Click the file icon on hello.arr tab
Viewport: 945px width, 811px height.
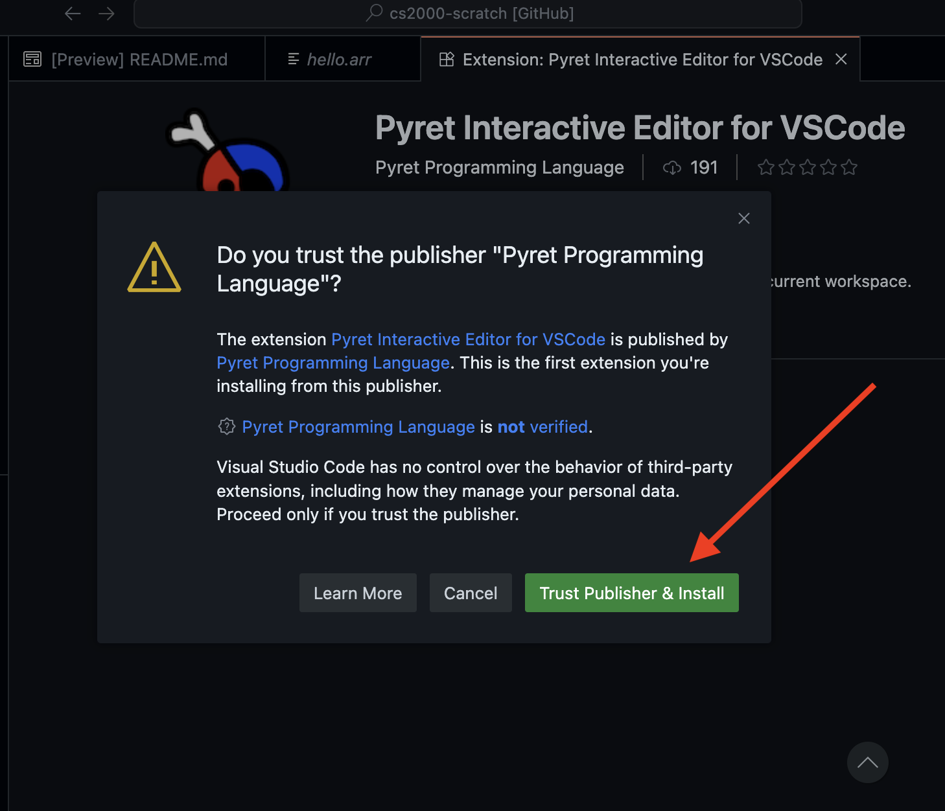[x=294, y=59]
